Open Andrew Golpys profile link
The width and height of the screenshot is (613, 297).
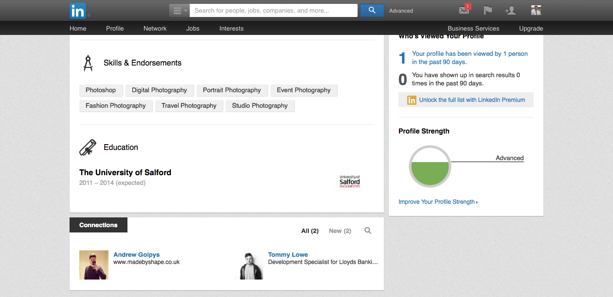point(136,254)
